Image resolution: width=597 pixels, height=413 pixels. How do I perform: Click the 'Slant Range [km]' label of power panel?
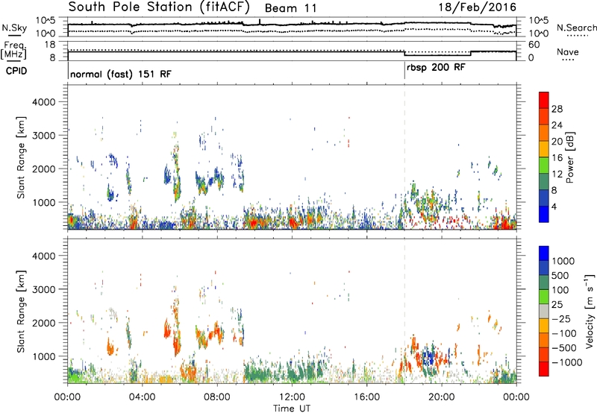pos(22,158)
